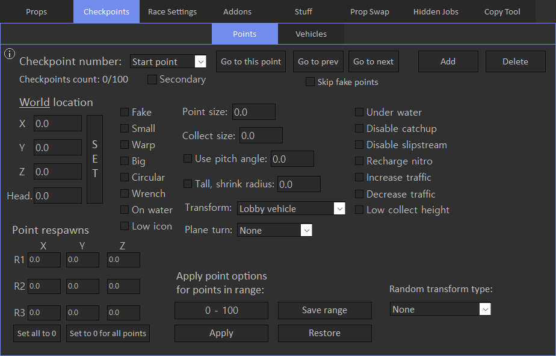Toggle the Secondary checkbox
The height and width of the screenshot is (356, 556).
tap(152, 80)
